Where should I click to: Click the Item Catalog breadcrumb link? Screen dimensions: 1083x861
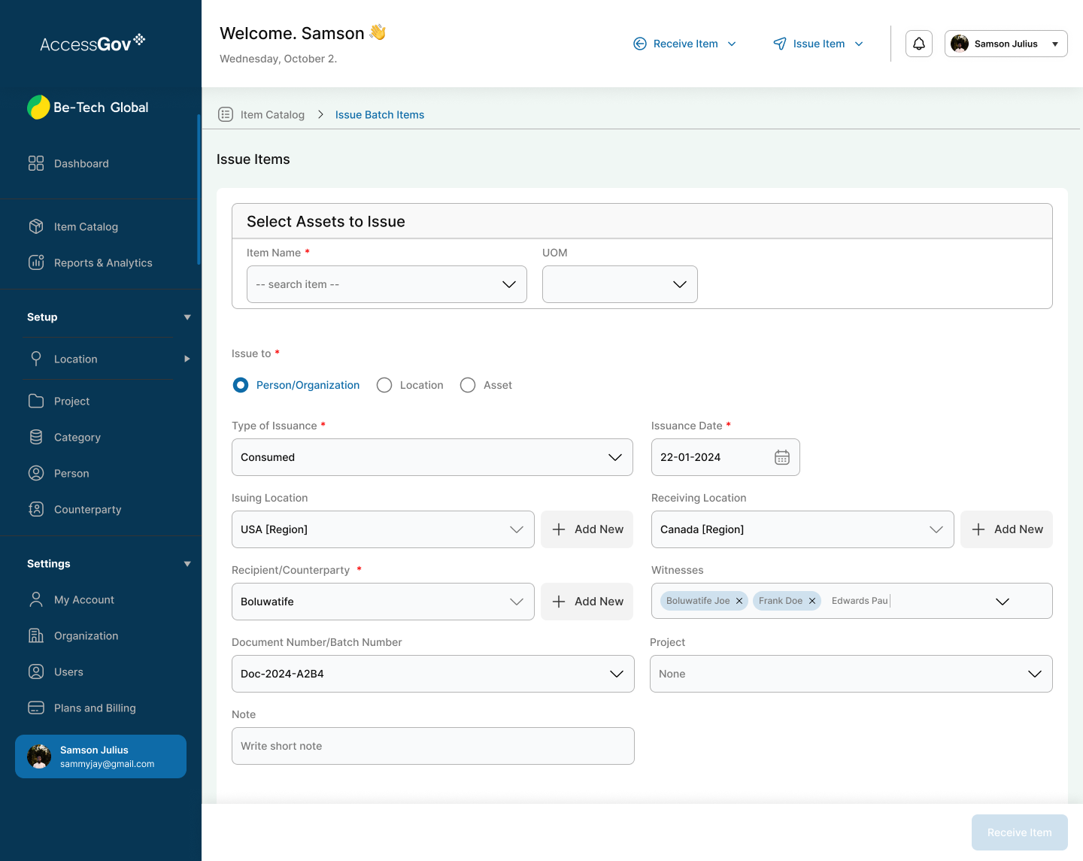point(272,114)
